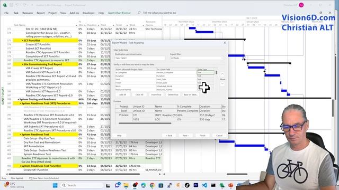Click Next in the Export Wizard
This screenshot has height=190, width=339.
(x=185, y=136)
